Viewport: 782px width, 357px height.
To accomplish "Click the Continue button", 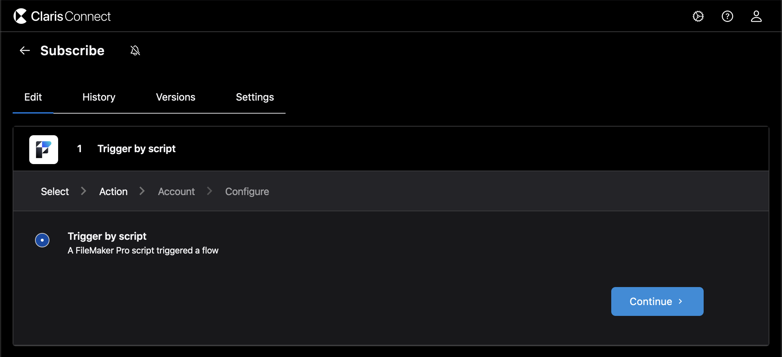I will pyautogui.click(x=657, y=301).
